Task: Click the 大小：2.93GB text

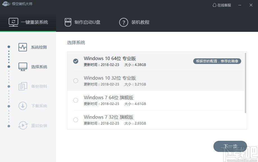Action: point(135,123)
